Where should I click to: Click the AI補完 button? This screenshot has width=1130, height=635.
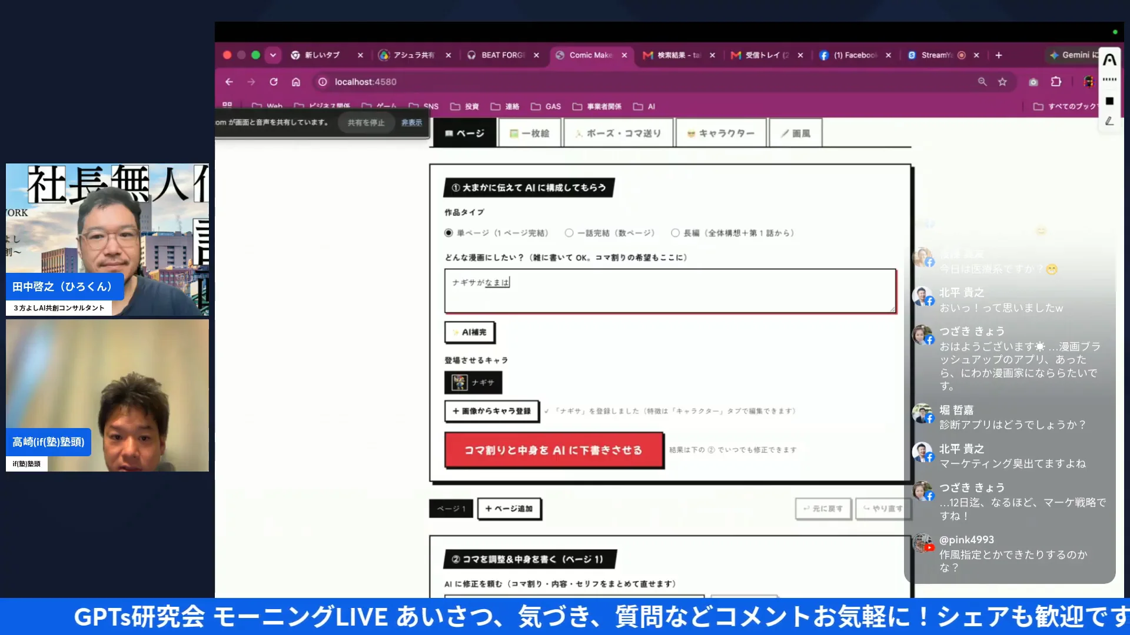(x=469, y=332)
